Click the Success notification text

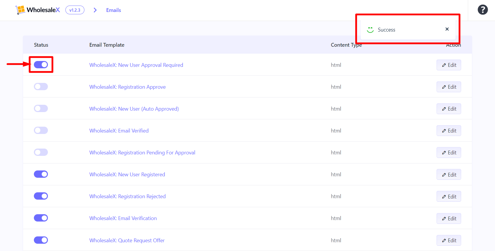point(386,30)
